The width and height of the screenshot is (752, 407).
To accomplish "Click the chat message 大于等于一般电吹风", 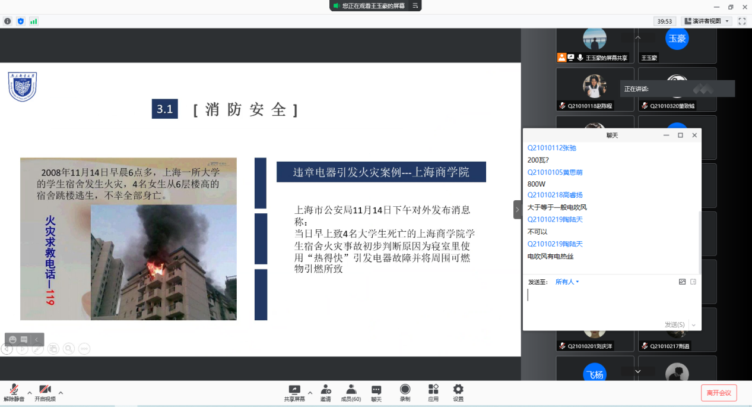I will click(557, 207).
